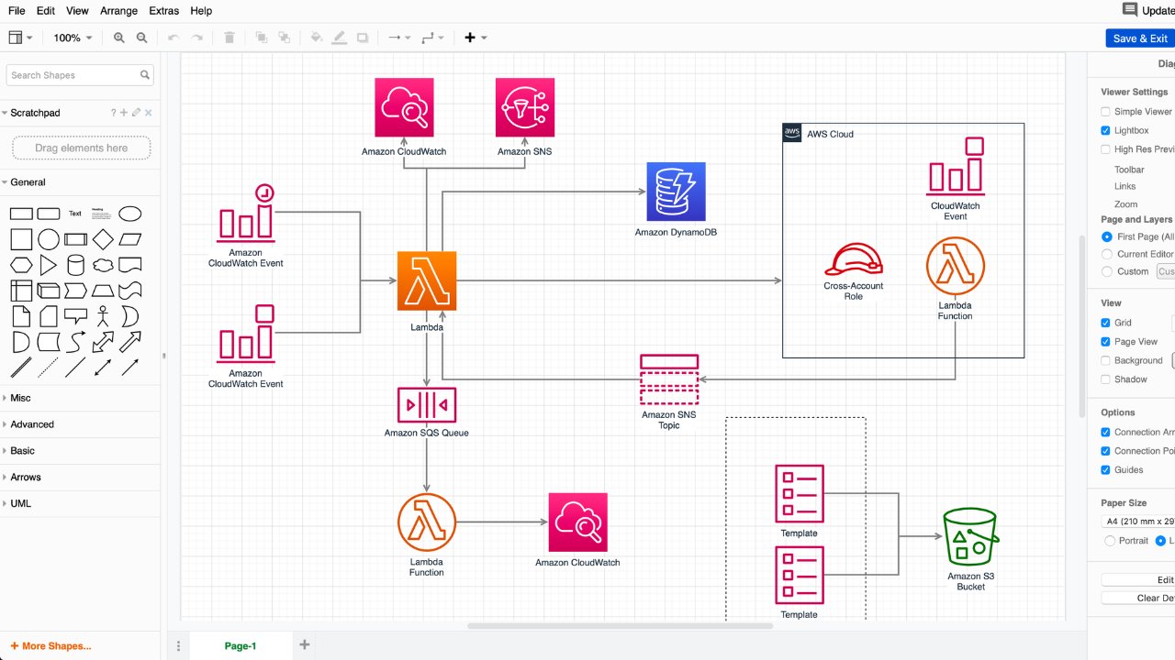Open the connection arrow style dropdown
Screen dimensions: 1175x660
pyautogui.click(x=399, y=38)
